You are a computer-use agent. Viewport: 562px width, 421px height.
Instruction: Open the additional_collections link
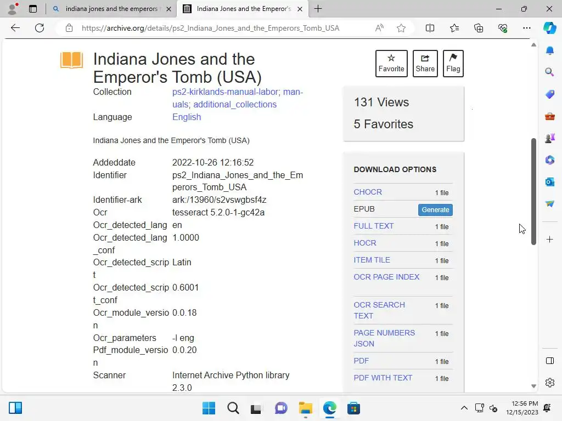pyautogui.click(x=235, y=105)
